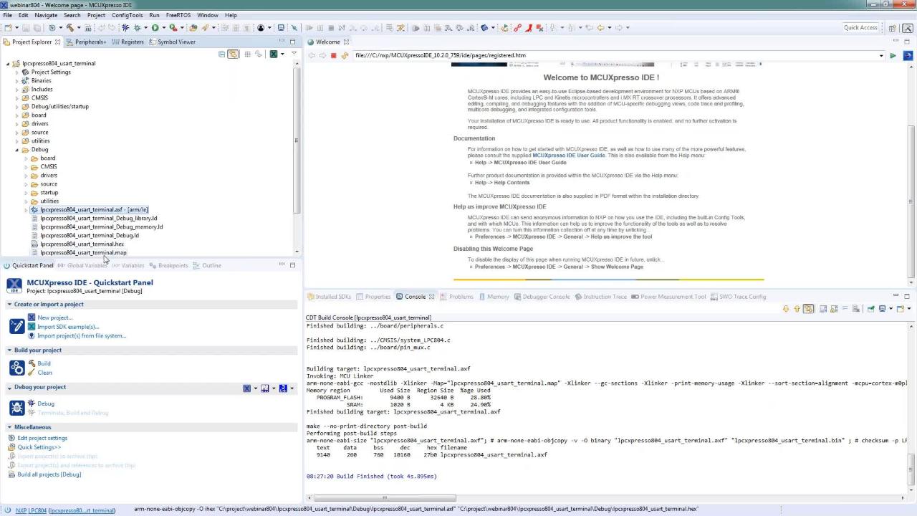Click the blue Debug bug toolbar icon
The height and width of the screenshot is (516, 917).
pos(125,28)
